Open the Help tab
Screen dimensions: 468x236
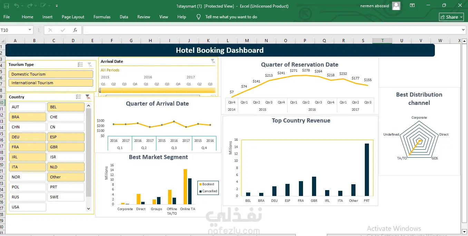click(182, 17)
